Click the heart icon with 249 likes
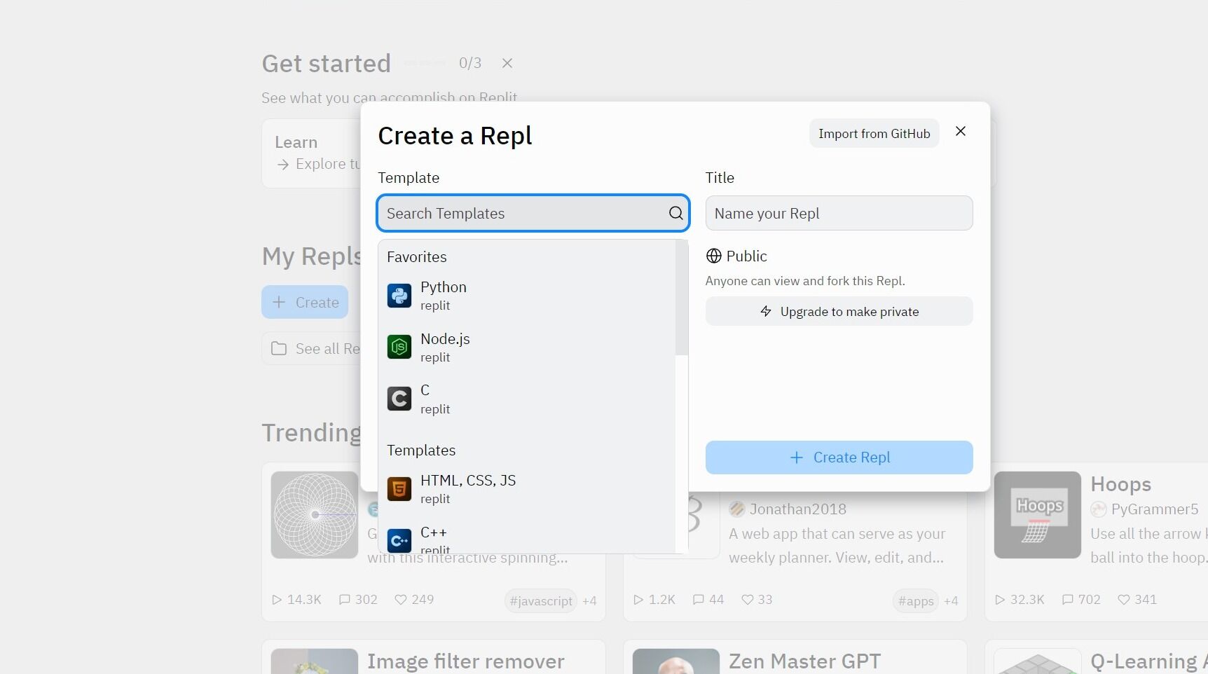Screen dimensions: 1208x674 click(401, 600)
